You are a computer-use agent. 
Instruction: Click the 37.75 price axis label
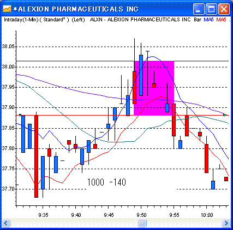pyautogui.click(x=8, y=169)
